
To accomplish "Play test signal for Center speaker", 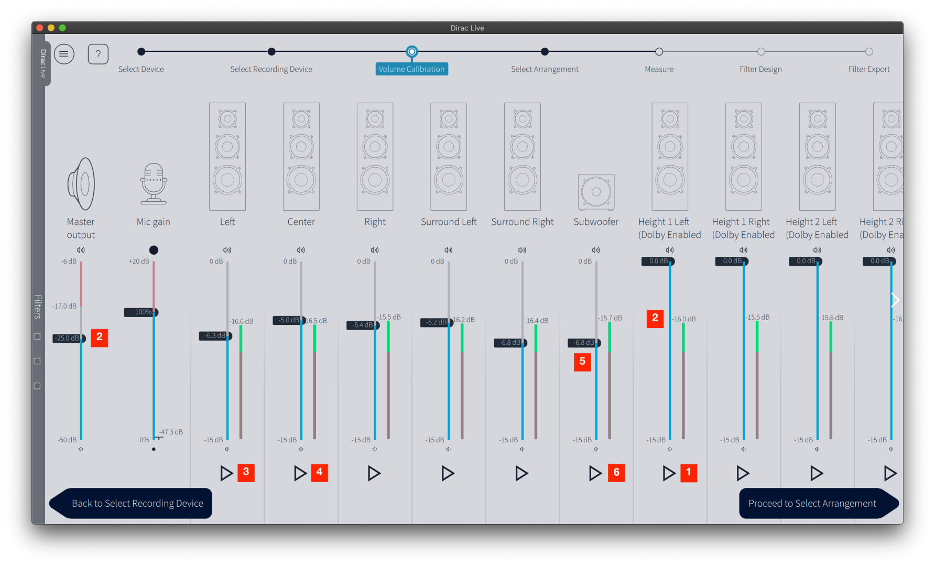I will [x=300, y=473].
